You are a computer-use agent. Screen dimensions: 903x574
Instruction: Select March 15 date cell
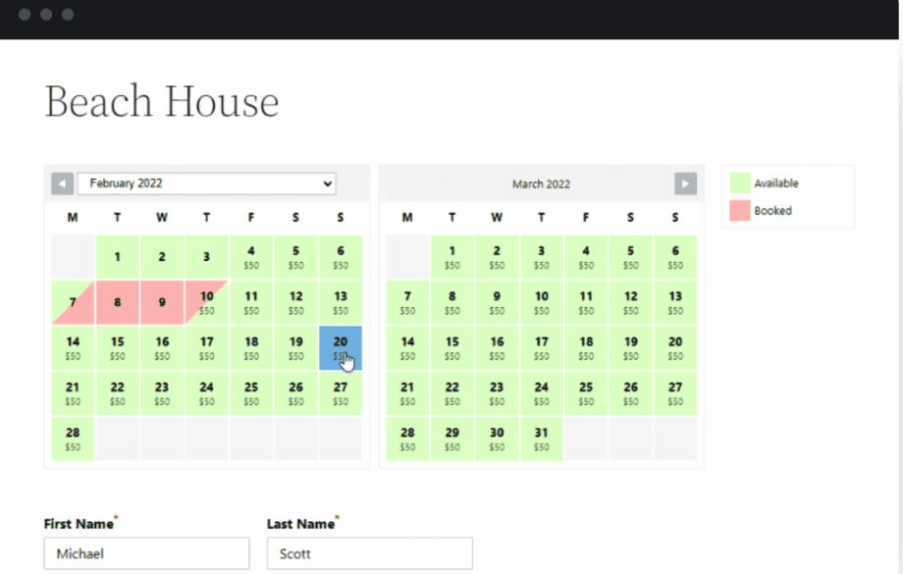tap(452, 347)
